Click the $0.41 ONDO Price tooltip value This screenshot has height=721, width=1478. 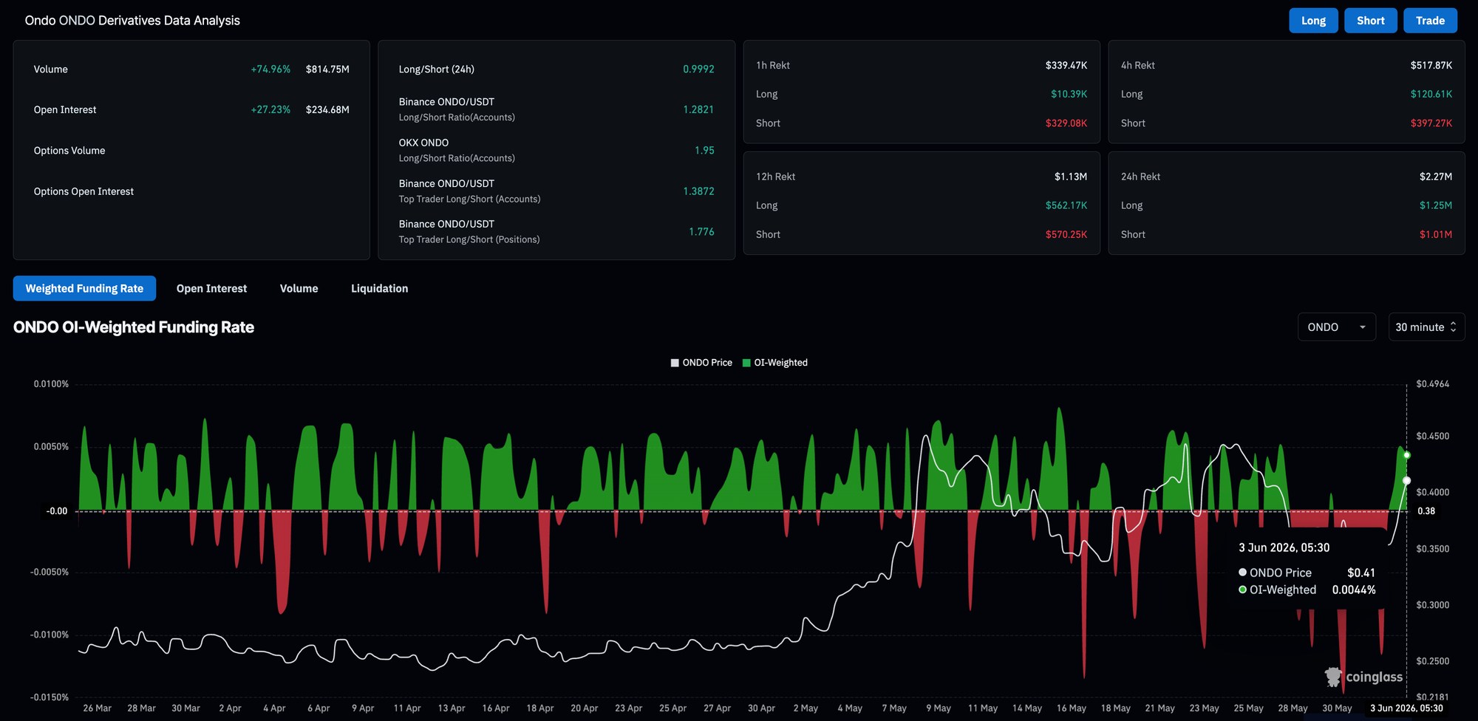click(x=1361, y=573)
